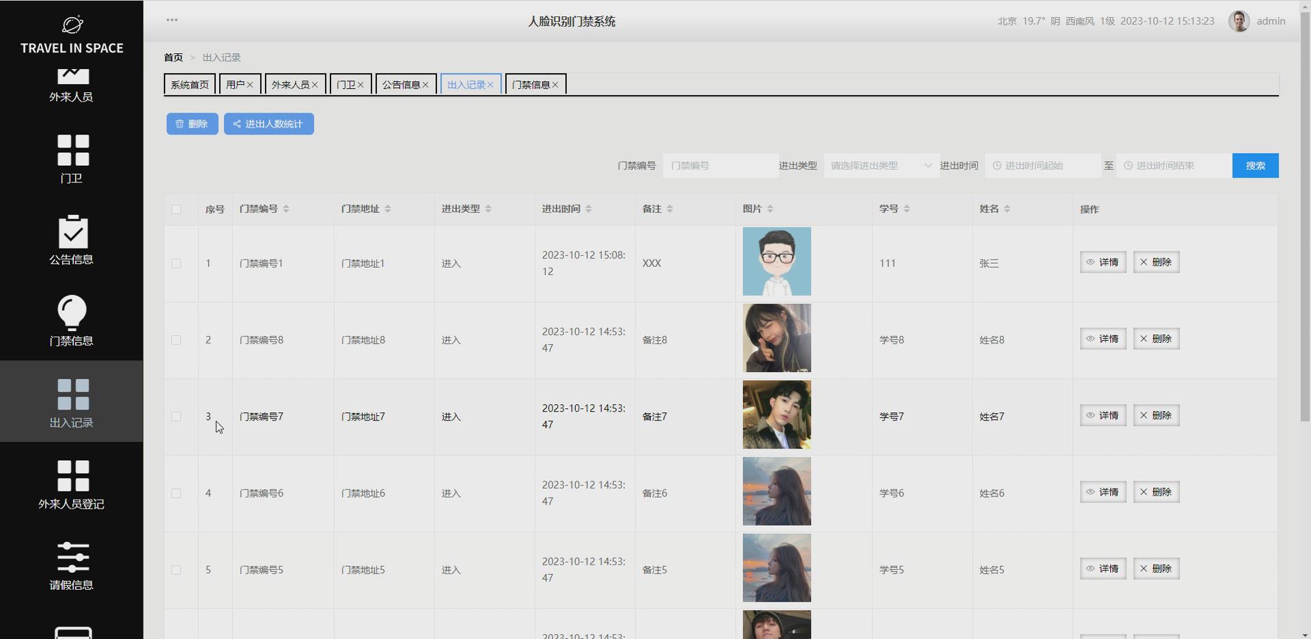Sort by 门禁编号 column

286,209
